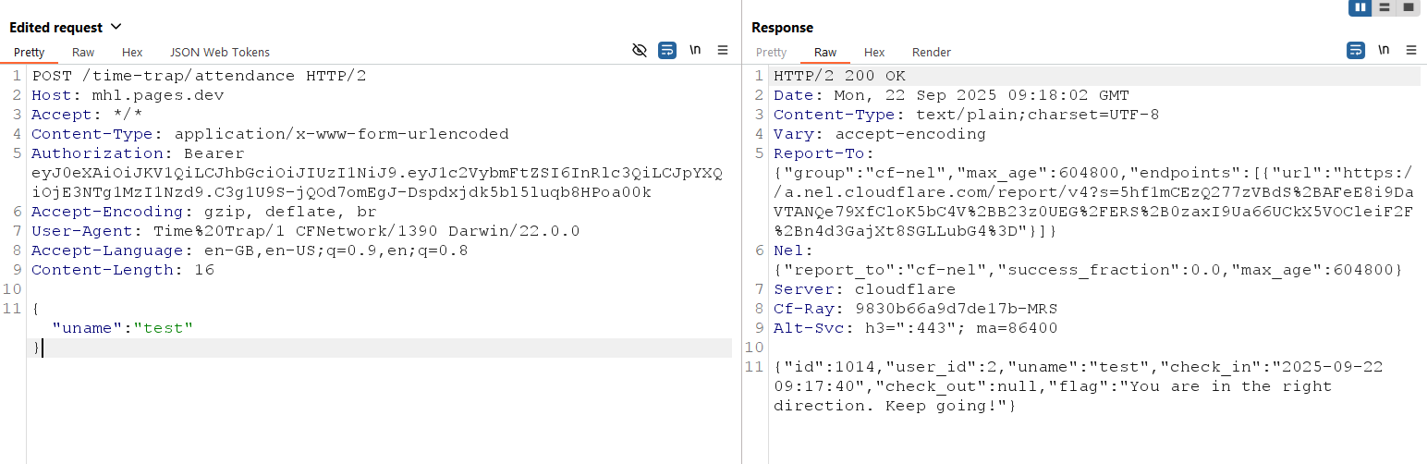Open the response Hex tab
1427x464 pixels.
point(874,53)
